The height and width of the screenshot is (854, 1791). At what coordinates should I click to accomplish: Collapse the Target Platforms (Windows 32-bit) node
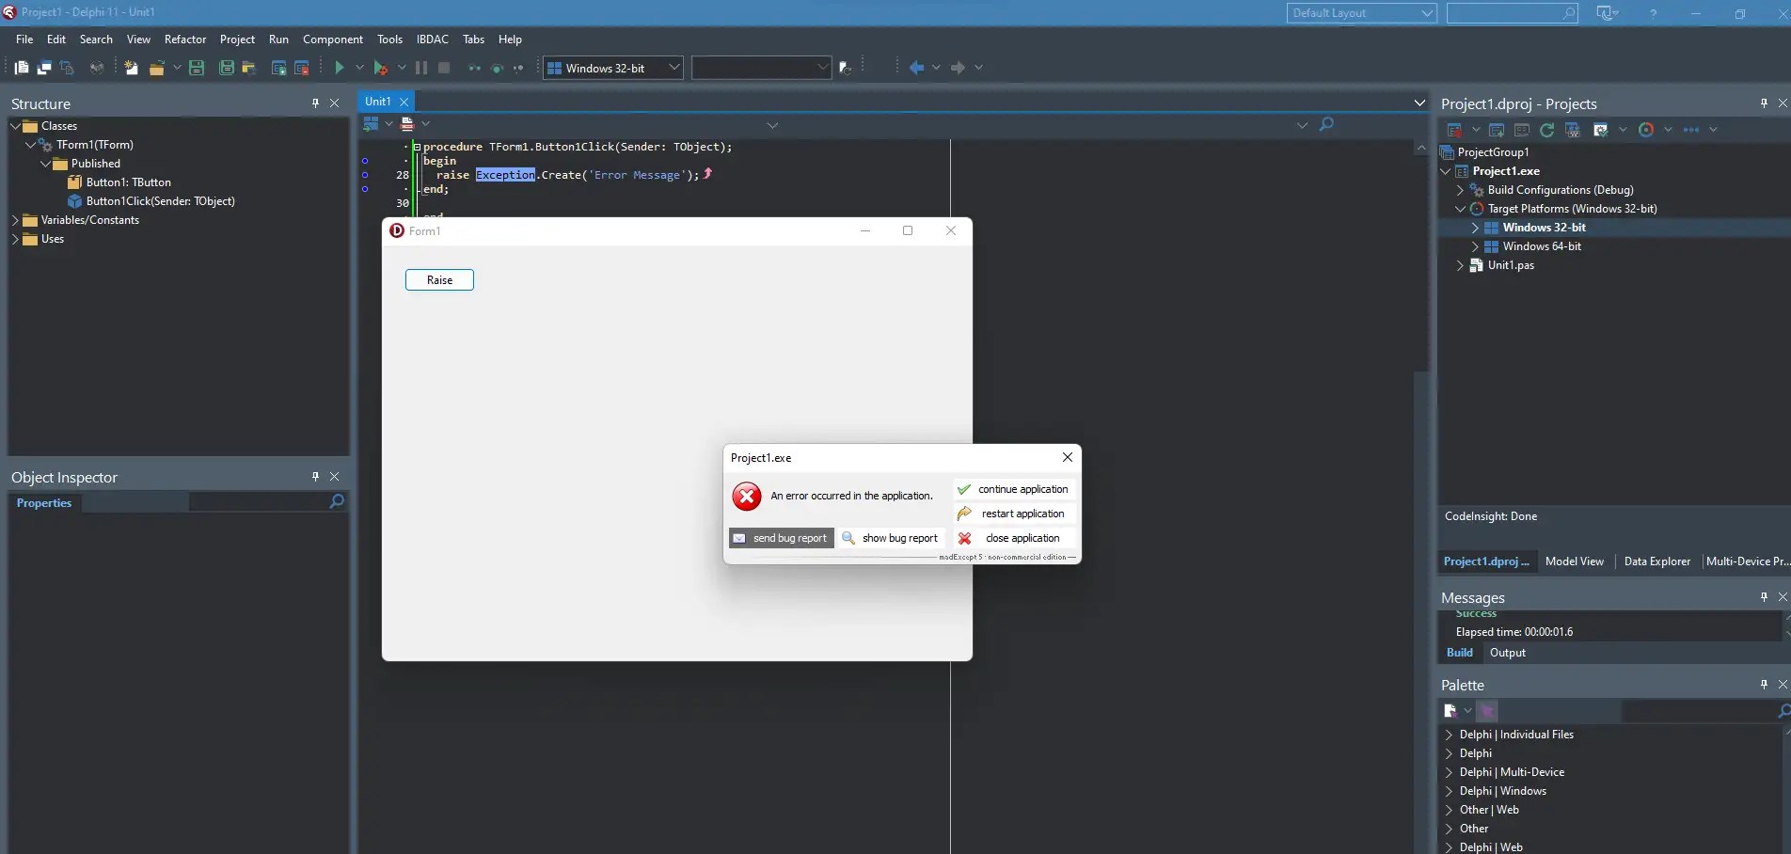coord(1460,209)
